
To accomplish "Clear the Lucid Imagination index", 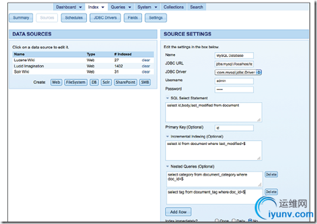I will [146, 66].
